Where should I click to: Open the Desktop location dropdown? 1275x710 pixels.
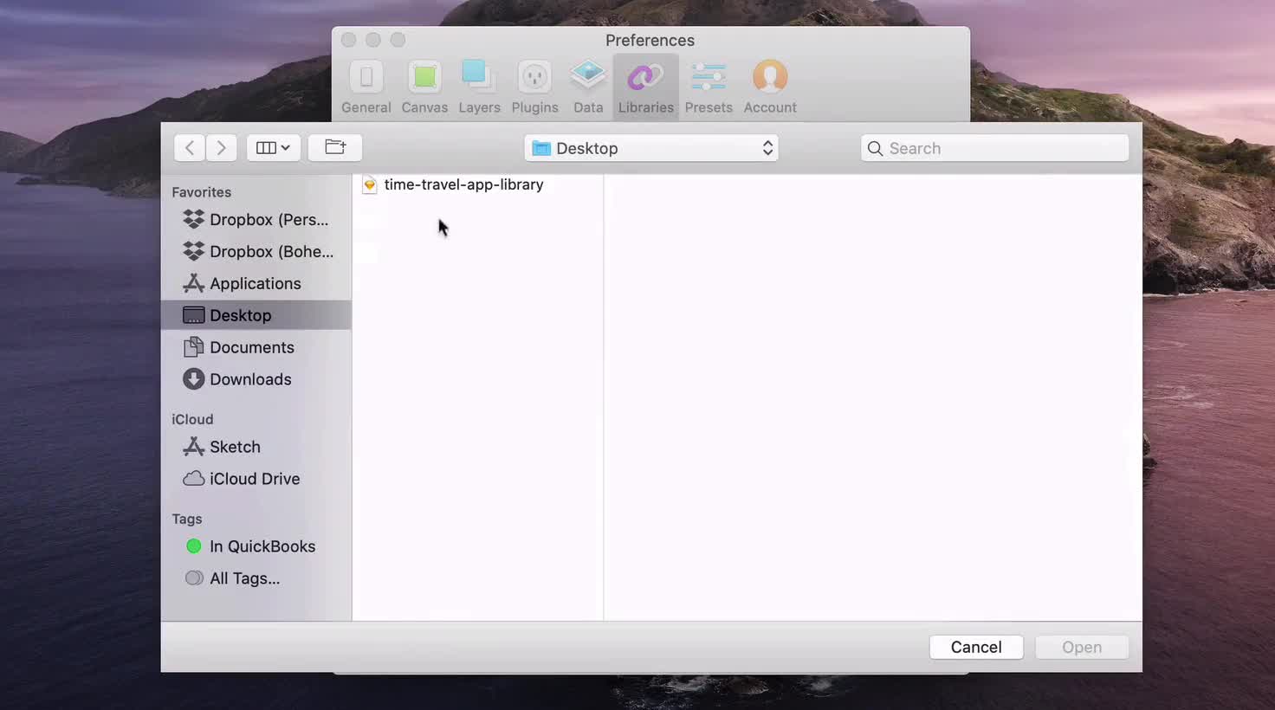tap(651, 148)
